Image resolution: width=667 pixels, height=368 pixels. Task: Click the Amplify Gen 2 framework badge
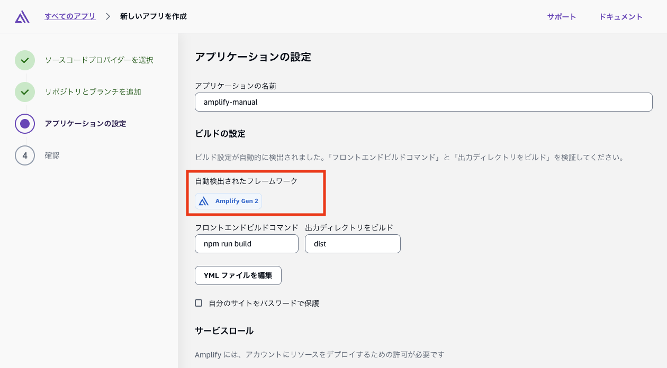point(228,201)
